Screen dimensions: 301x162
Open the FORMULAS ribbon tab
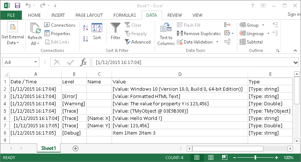pos(125,15)
